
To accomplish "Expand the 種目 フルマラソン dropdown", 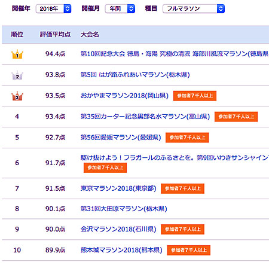I will [194, 9].
